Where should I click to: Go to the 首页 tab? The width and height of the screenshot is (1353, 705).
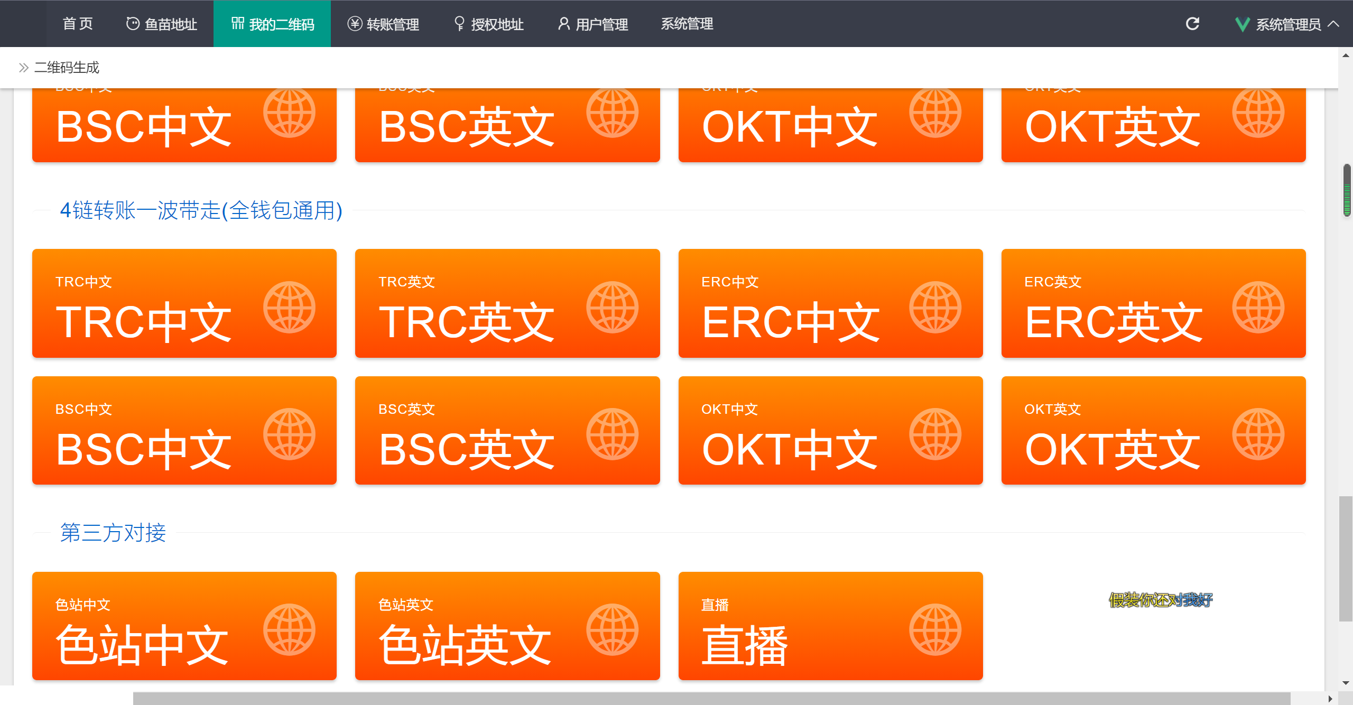78,24
